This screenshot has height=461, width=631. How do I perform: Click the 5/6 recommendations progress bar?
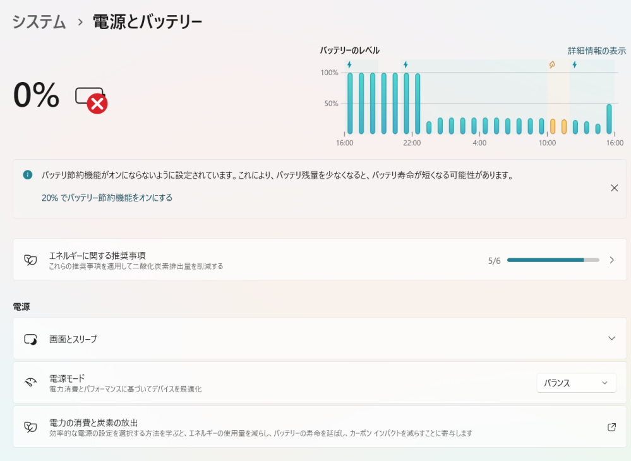(x=552, y=260)
